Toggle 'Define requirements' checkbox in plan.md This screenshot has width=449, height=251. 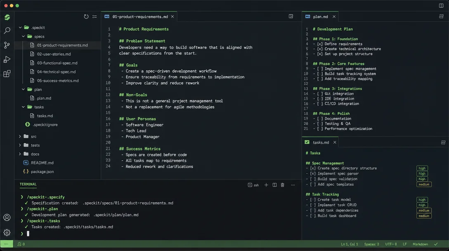coord(320,44)
